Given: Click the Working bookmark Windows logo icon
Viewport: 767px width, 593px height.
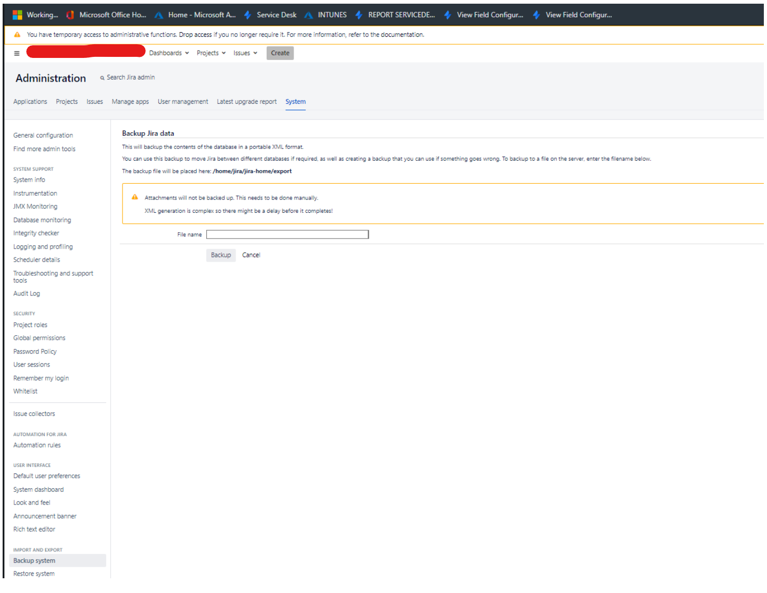Looking at the screenshot, I should pos(17,15).
